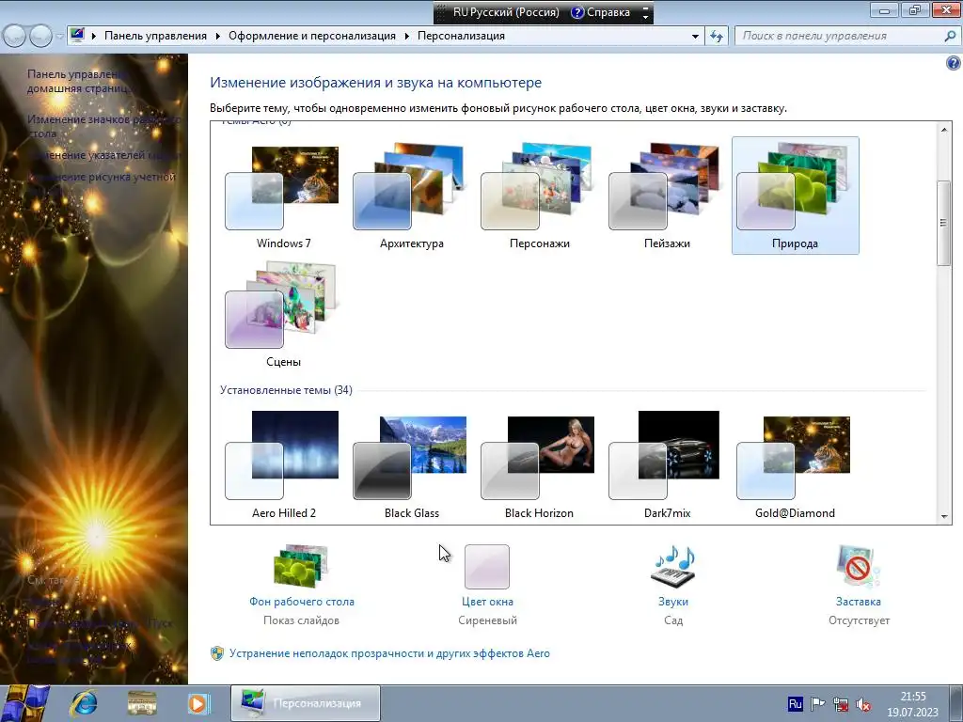Open the help question mark icon
Image resolution: width=963 pixels, height=722 pixels.
[954, 63]
